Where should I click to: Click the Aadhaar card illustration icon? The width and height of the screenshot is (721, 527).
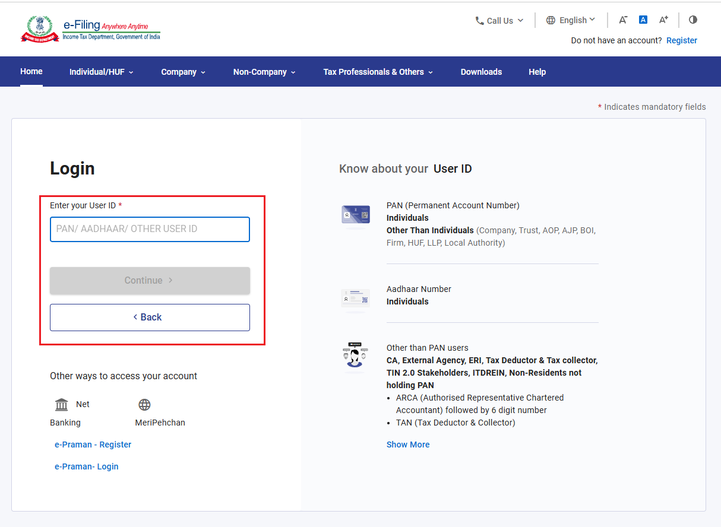(x=356, y=299)
